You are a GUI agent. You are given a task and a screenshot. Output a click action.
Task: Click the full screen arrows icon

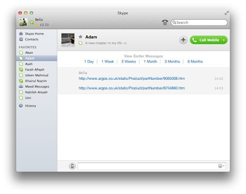coord(226,13)
